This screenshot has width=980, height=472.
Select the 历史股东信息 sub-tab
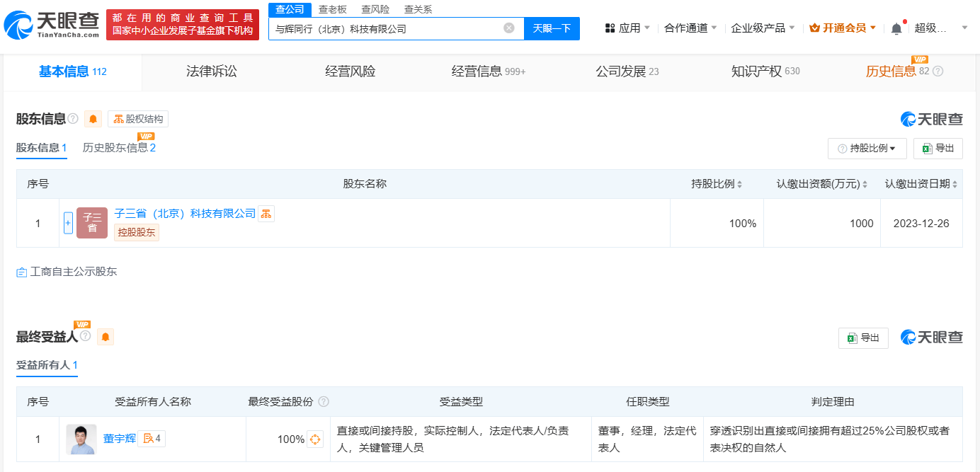point(119,148)
